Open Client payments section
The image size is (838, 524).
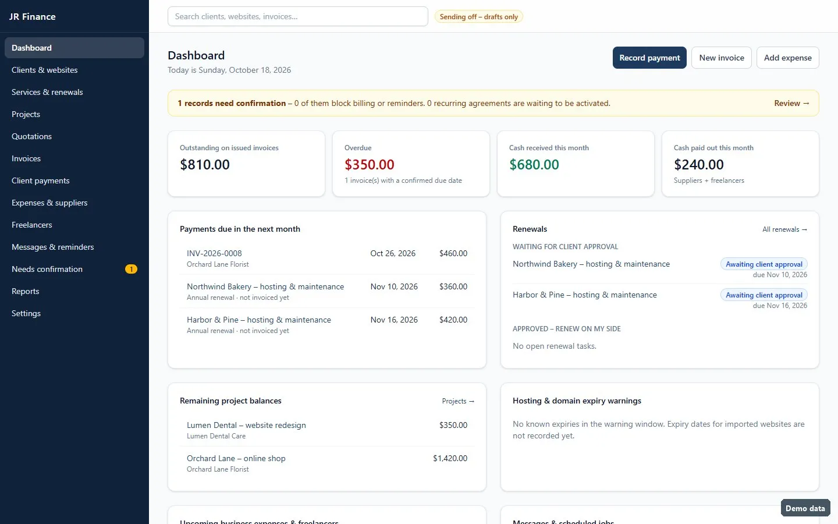[x=74, y=180]
